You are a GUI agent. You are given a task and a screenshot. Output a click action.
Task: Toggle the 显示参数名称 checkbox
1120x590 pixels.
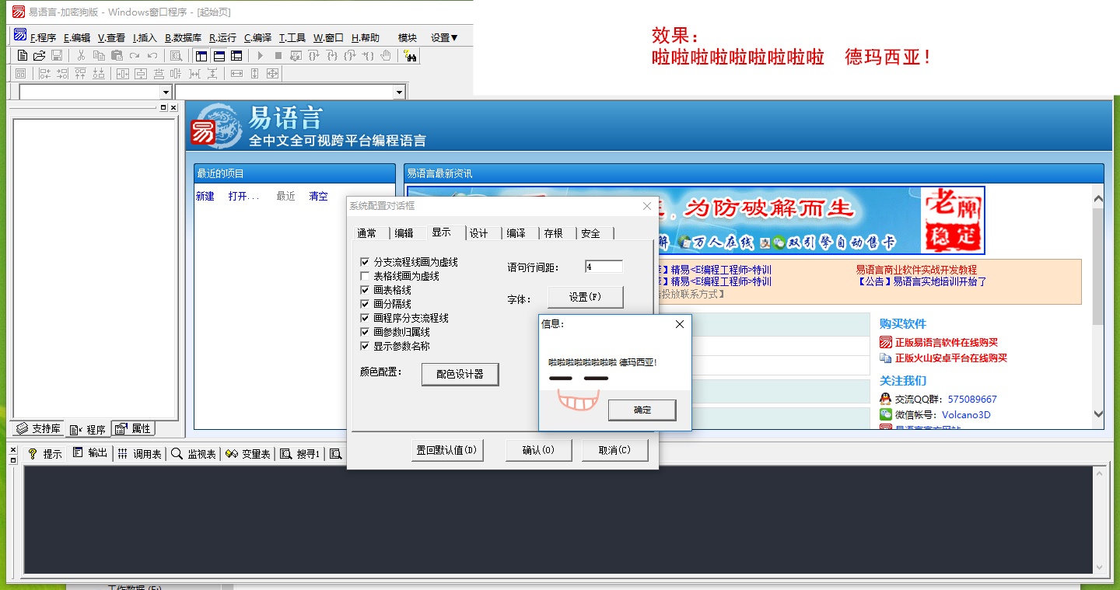[366, 347]
